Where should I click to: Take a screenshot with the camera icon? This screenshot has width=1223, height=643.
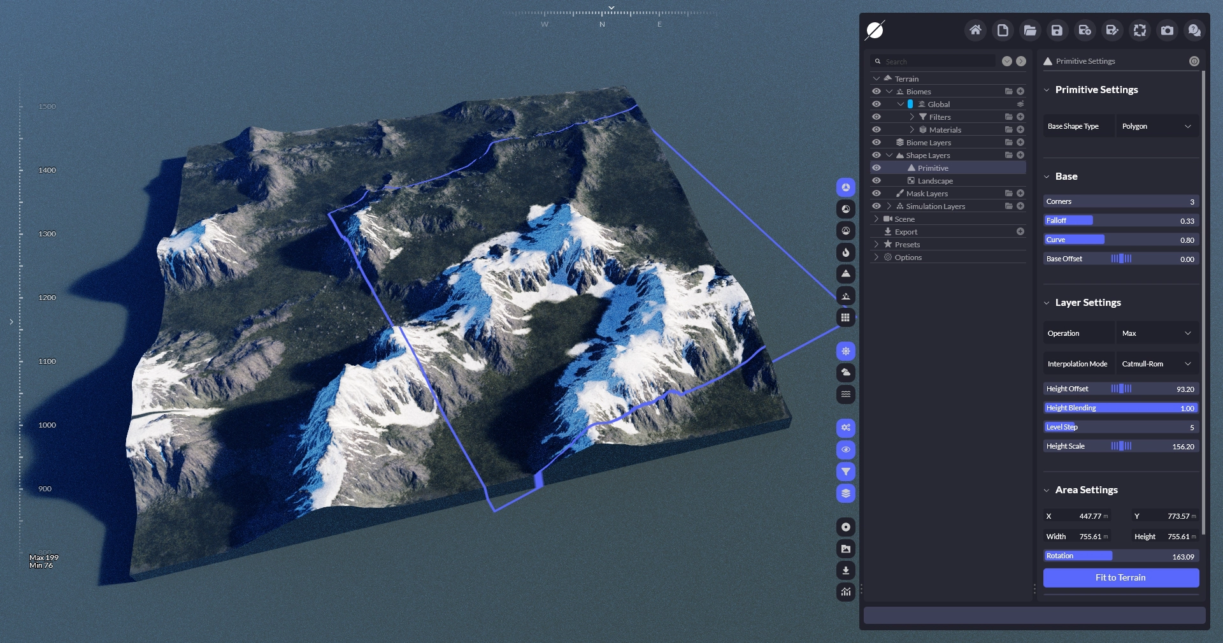click(1167, 30)
